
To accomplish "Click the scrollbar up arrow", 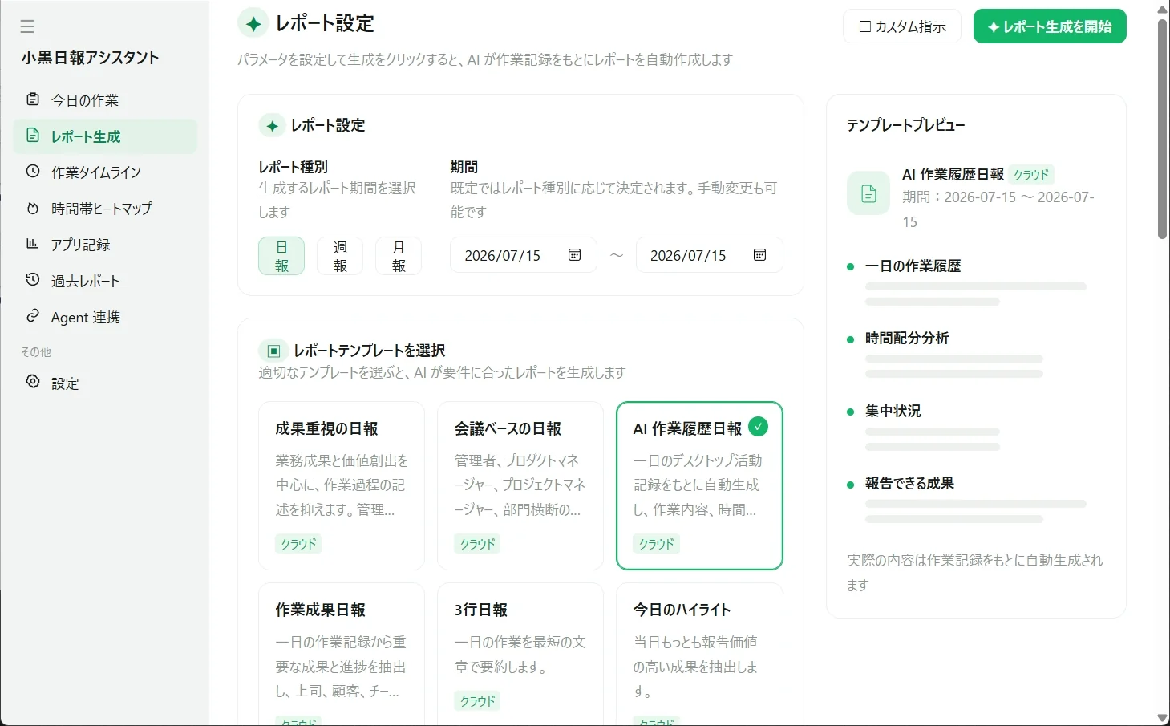I will point(1162,9).
